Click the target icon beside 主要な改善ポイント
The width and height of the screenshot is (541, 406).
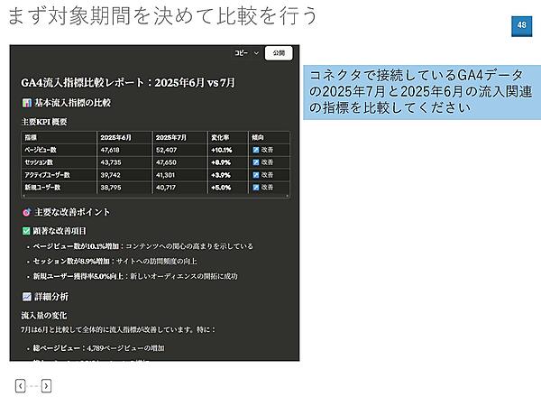click(26, 212)
